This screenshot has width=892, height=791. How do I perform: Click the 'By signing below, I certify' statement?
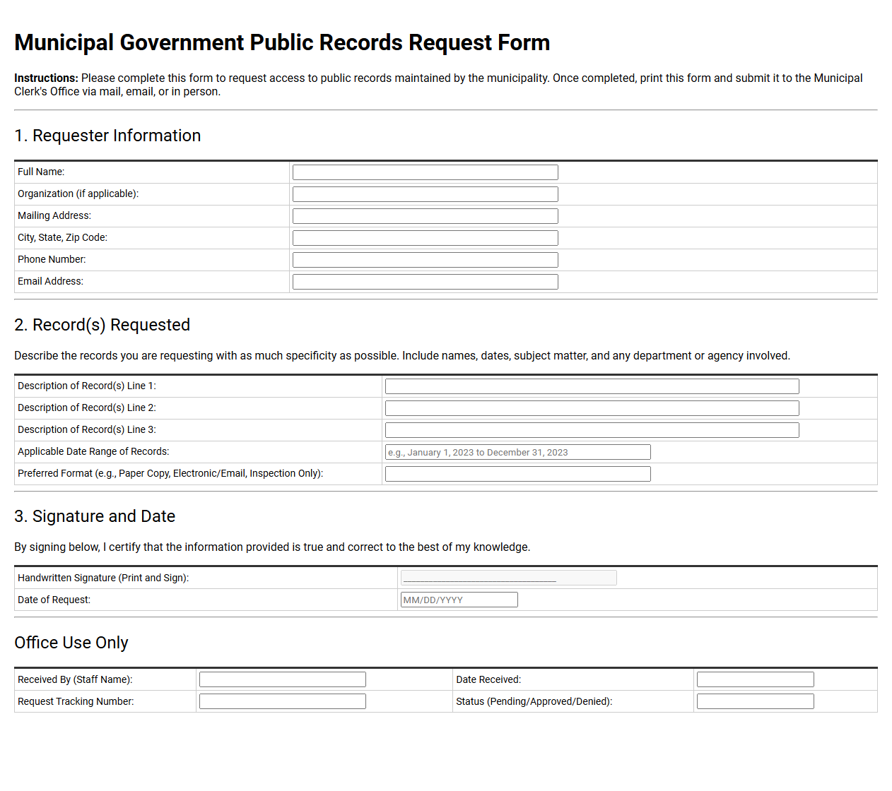(x=272, y=547)
